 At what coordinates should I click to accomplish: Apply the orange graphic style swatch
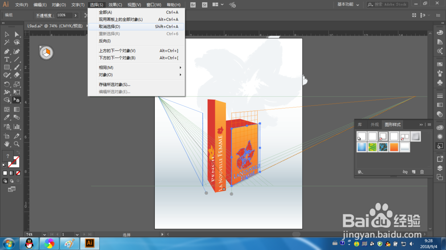(394, 147)
